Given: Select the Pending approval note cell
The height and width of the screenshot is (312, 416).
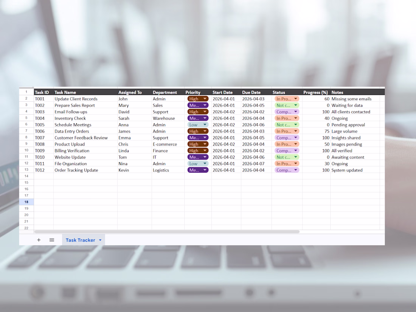Looking at the screenshot, I should click(x=355, y=125).
